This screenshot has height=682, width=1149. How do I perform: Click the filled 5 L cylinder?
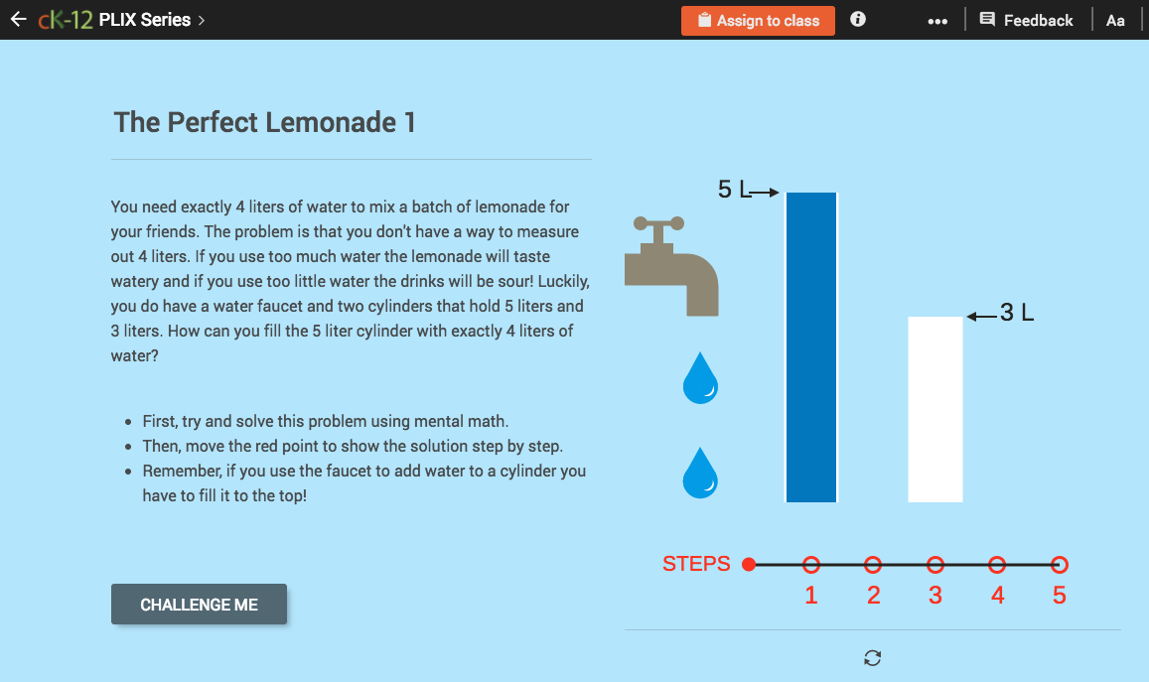[x=810, y=347]
